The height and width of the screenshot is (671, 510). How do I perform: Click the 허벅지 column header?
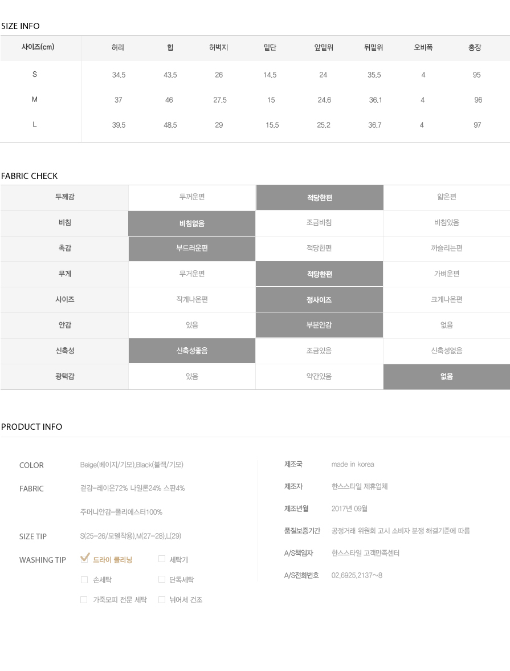[219, 47]
